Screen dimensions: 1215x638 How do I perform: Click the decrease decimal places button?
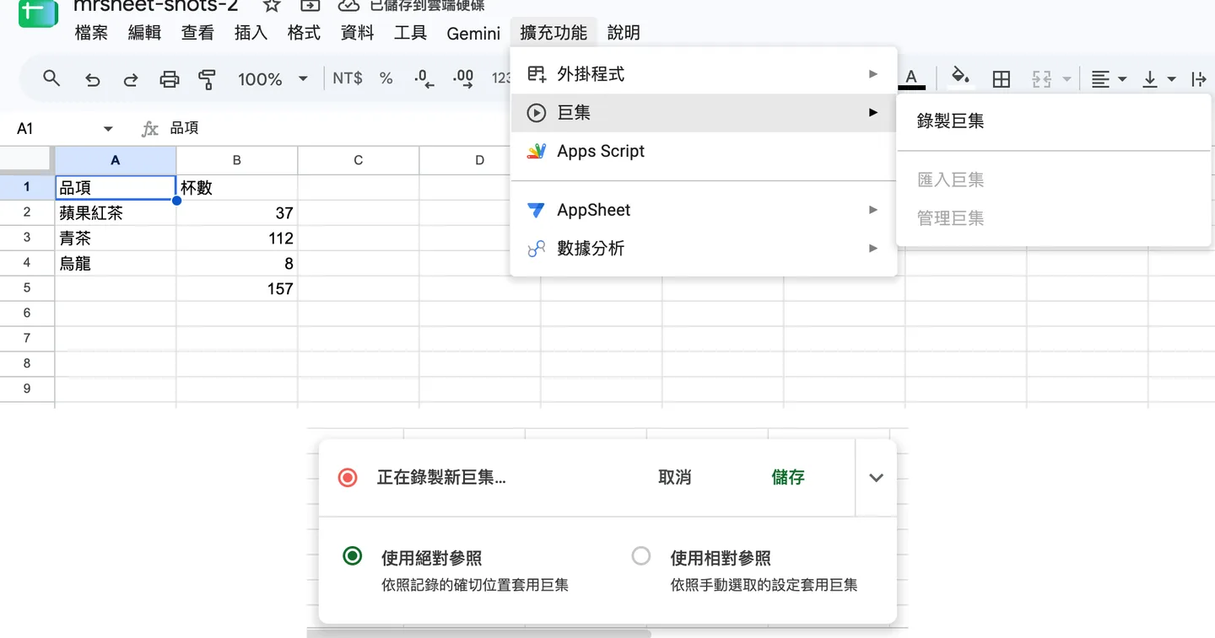424,78
